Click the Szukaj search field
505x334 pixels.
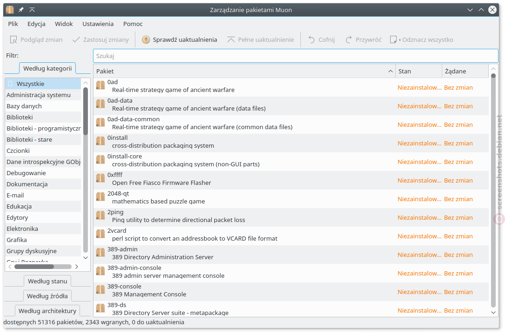coord(296,56)
